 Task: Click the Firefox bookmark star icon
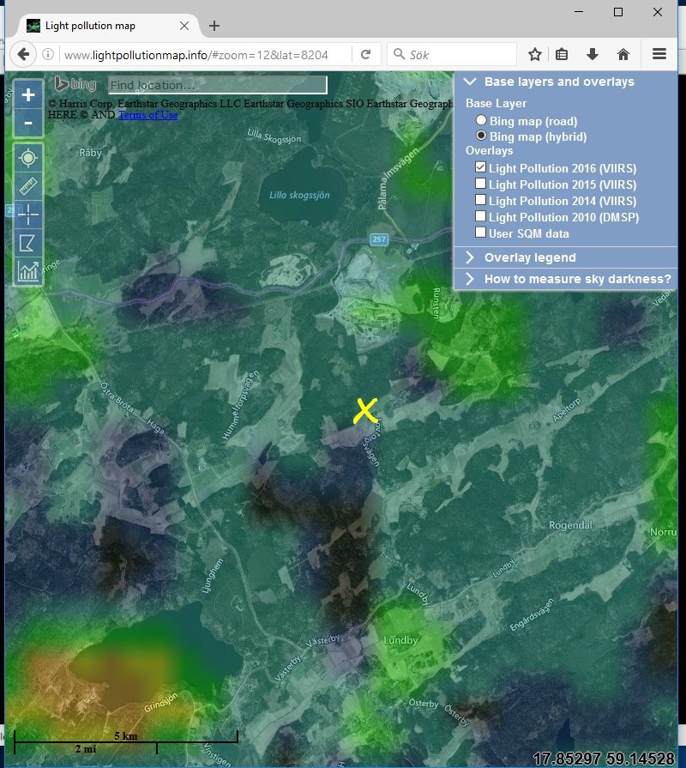535,54
